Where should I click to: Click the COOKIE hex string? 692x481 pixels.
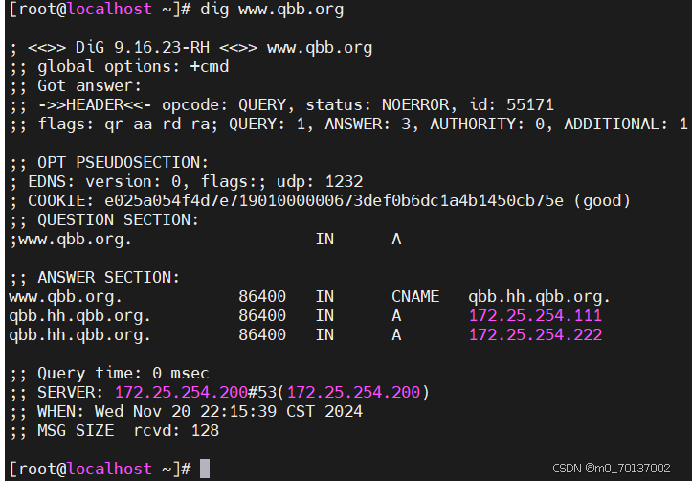coord(334,200)
